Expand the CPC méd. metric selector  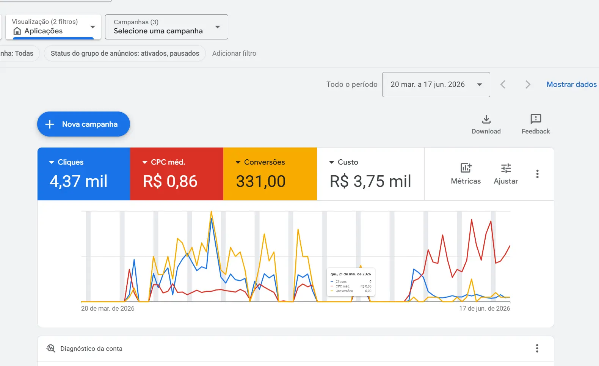coord(145,162)
